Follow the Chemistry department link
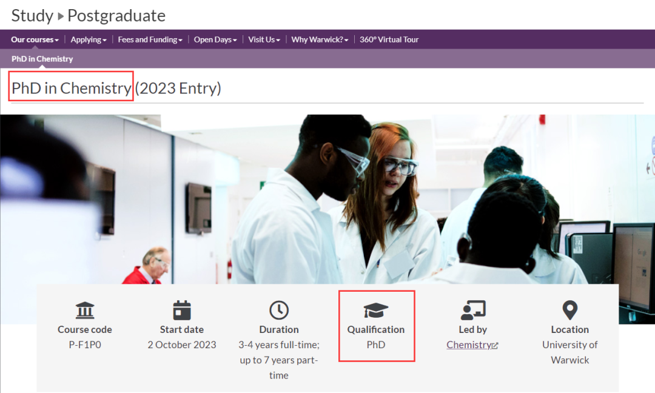This screenshot has height=393, width=655. point(469,344)
